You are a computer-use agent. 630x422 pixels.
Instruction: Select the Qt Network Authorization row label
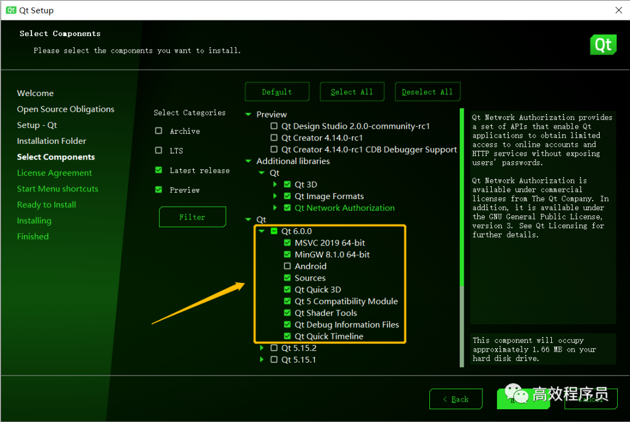pos(344,208)
